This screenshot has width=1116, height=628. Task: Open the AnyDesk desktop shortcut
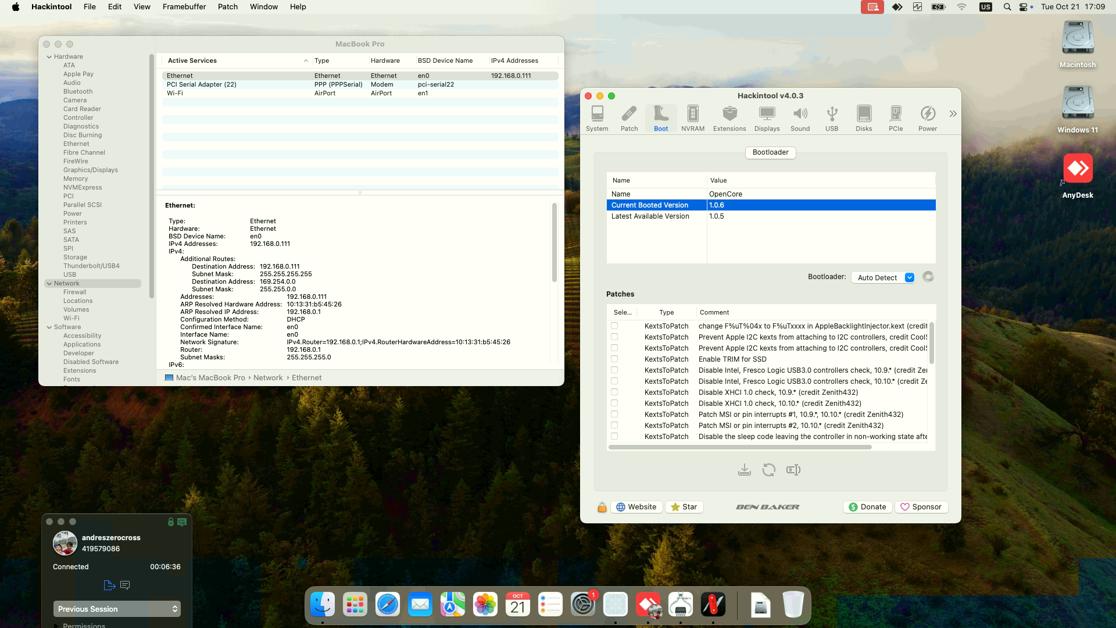pos(1078,176)
